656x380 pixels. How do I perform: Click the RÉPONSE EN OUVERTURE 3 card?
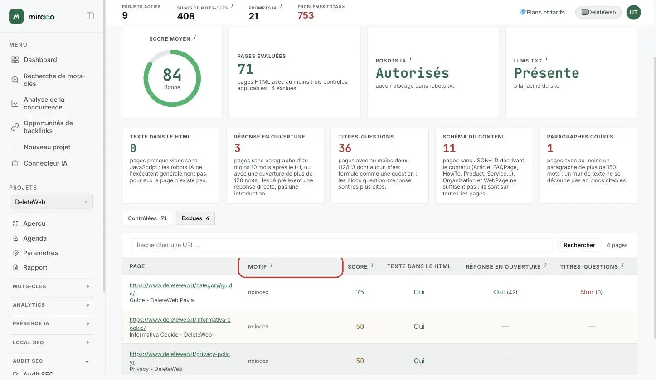point(275,165)
